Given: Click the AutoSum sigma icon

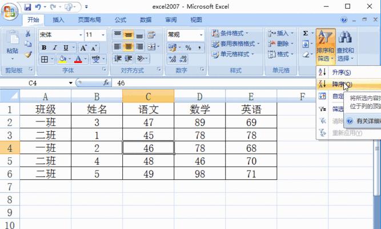Looking at the screenshot, I should click(306, 33).
